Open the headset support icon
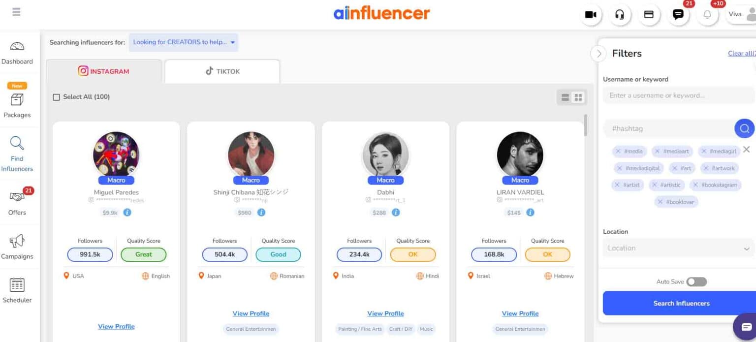Viewport: 756px width, 342px height. [x=620, y=15]
